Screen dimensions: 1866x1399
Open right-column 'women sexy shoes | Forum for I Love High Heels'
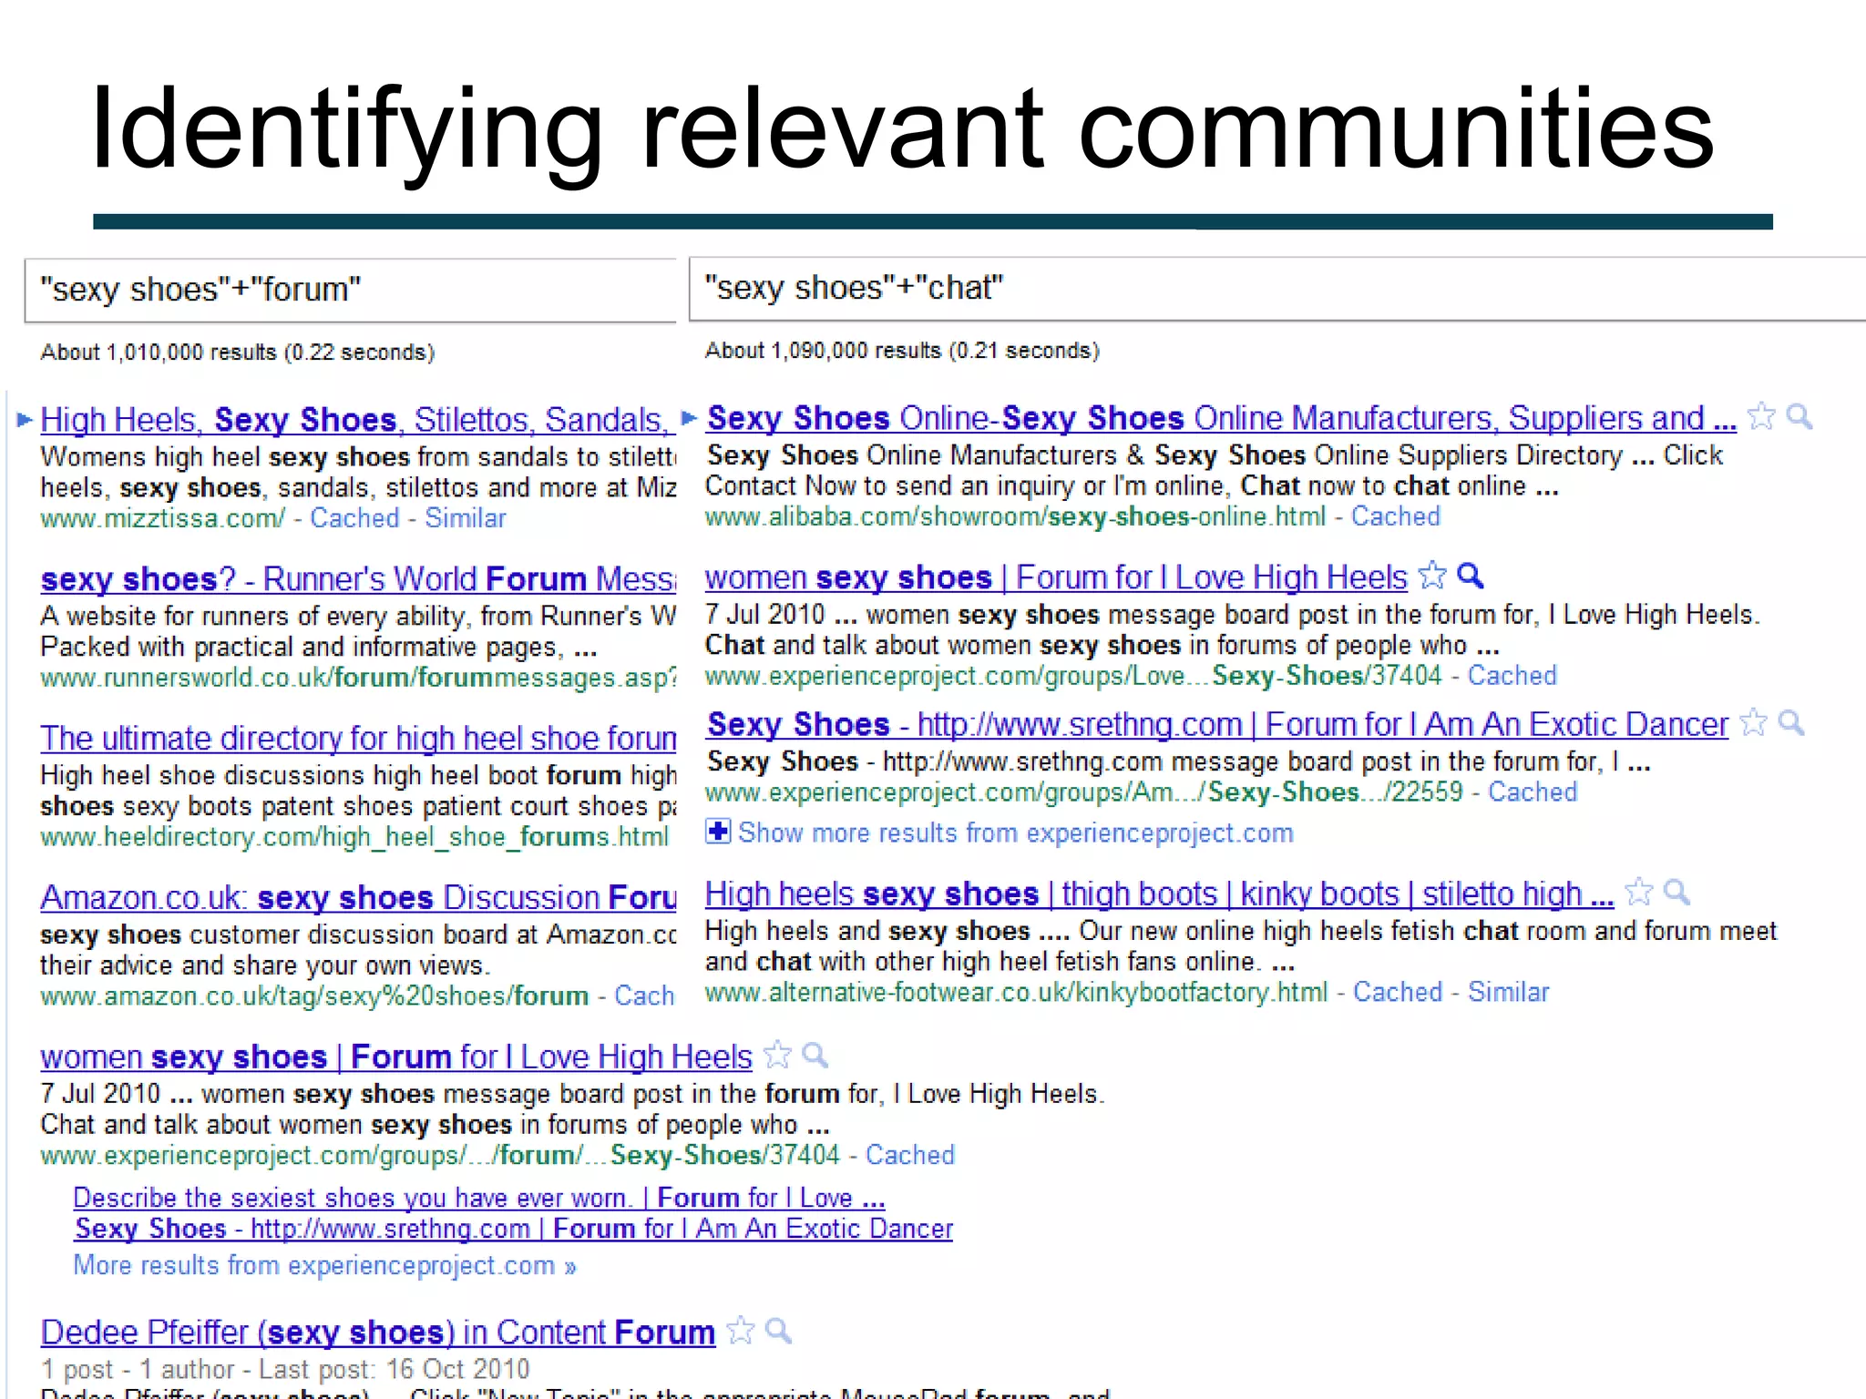coord(1057,577)
